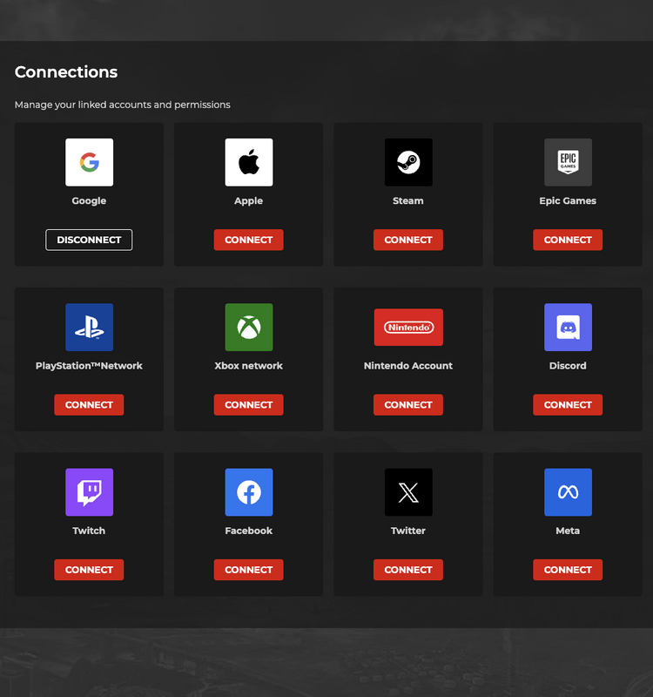Click the 'Nintendo Account' label text
The width and height of the screenshot is (653, 697).
tap(408, 366)
